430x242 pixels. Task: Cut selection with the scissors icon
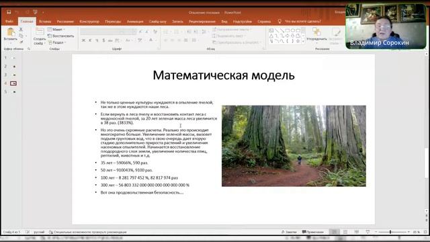coord(21,29)
